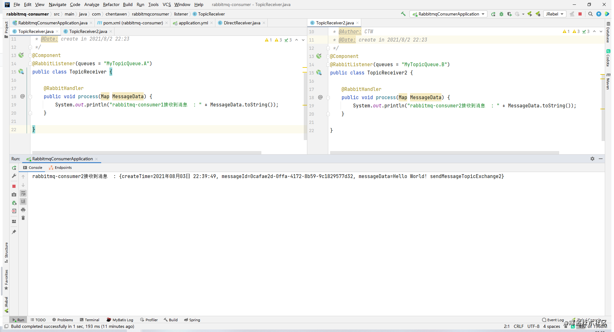
Task: Stop process in Run panel sidebar
Action: pos(14,186)
